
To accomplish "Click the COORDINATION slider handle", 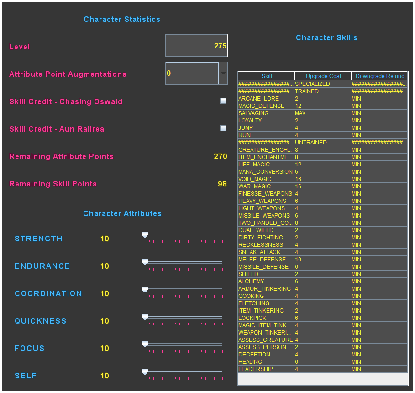I will [145, 289].
